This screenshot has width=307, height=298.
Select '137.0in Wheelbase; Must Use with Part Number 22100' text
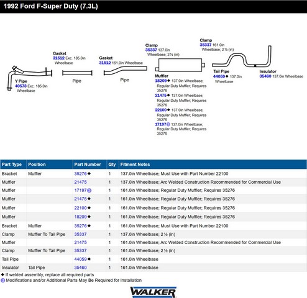click(x=174, y=174)
